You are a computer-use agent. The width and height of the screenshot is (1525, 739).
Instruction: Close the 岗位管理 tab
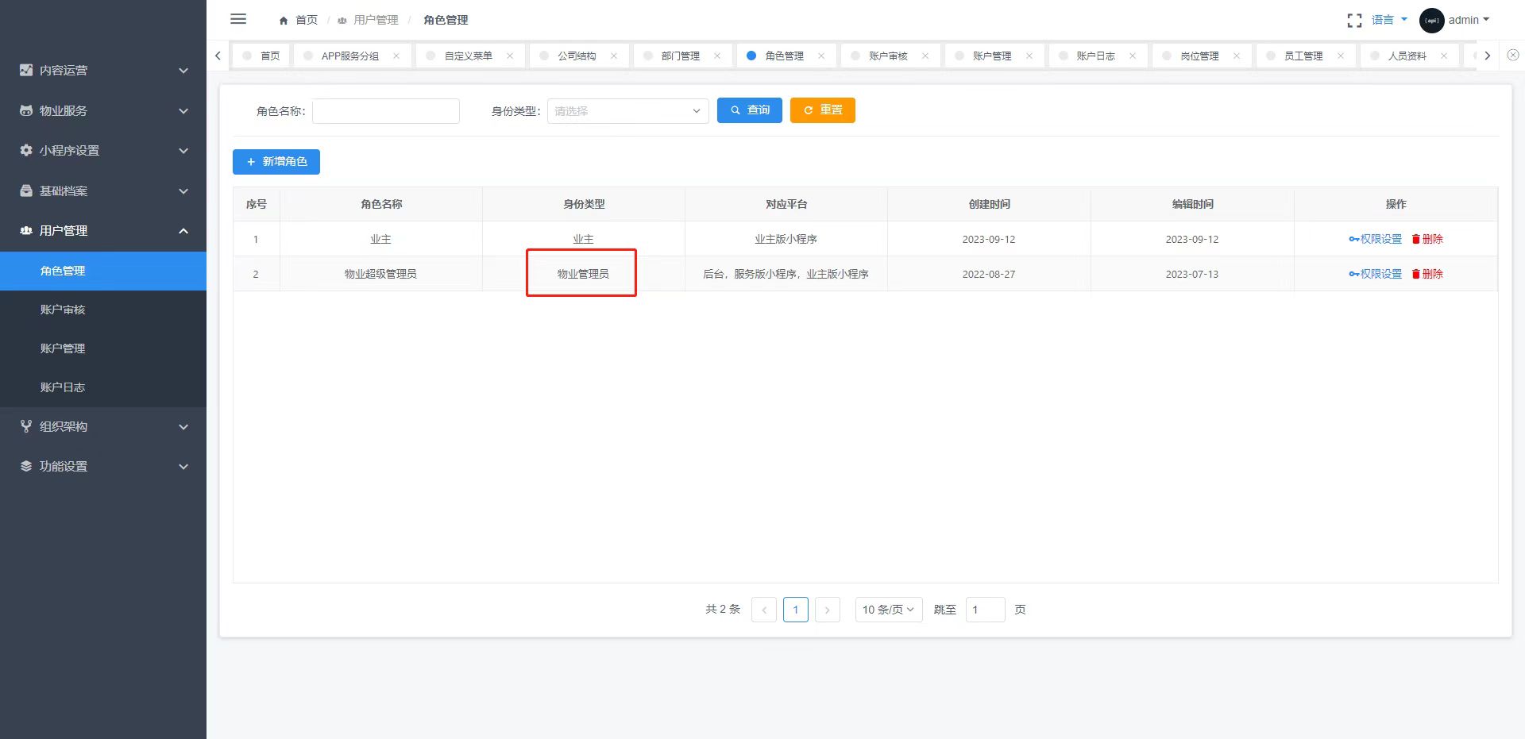[x=1237, y=56]
